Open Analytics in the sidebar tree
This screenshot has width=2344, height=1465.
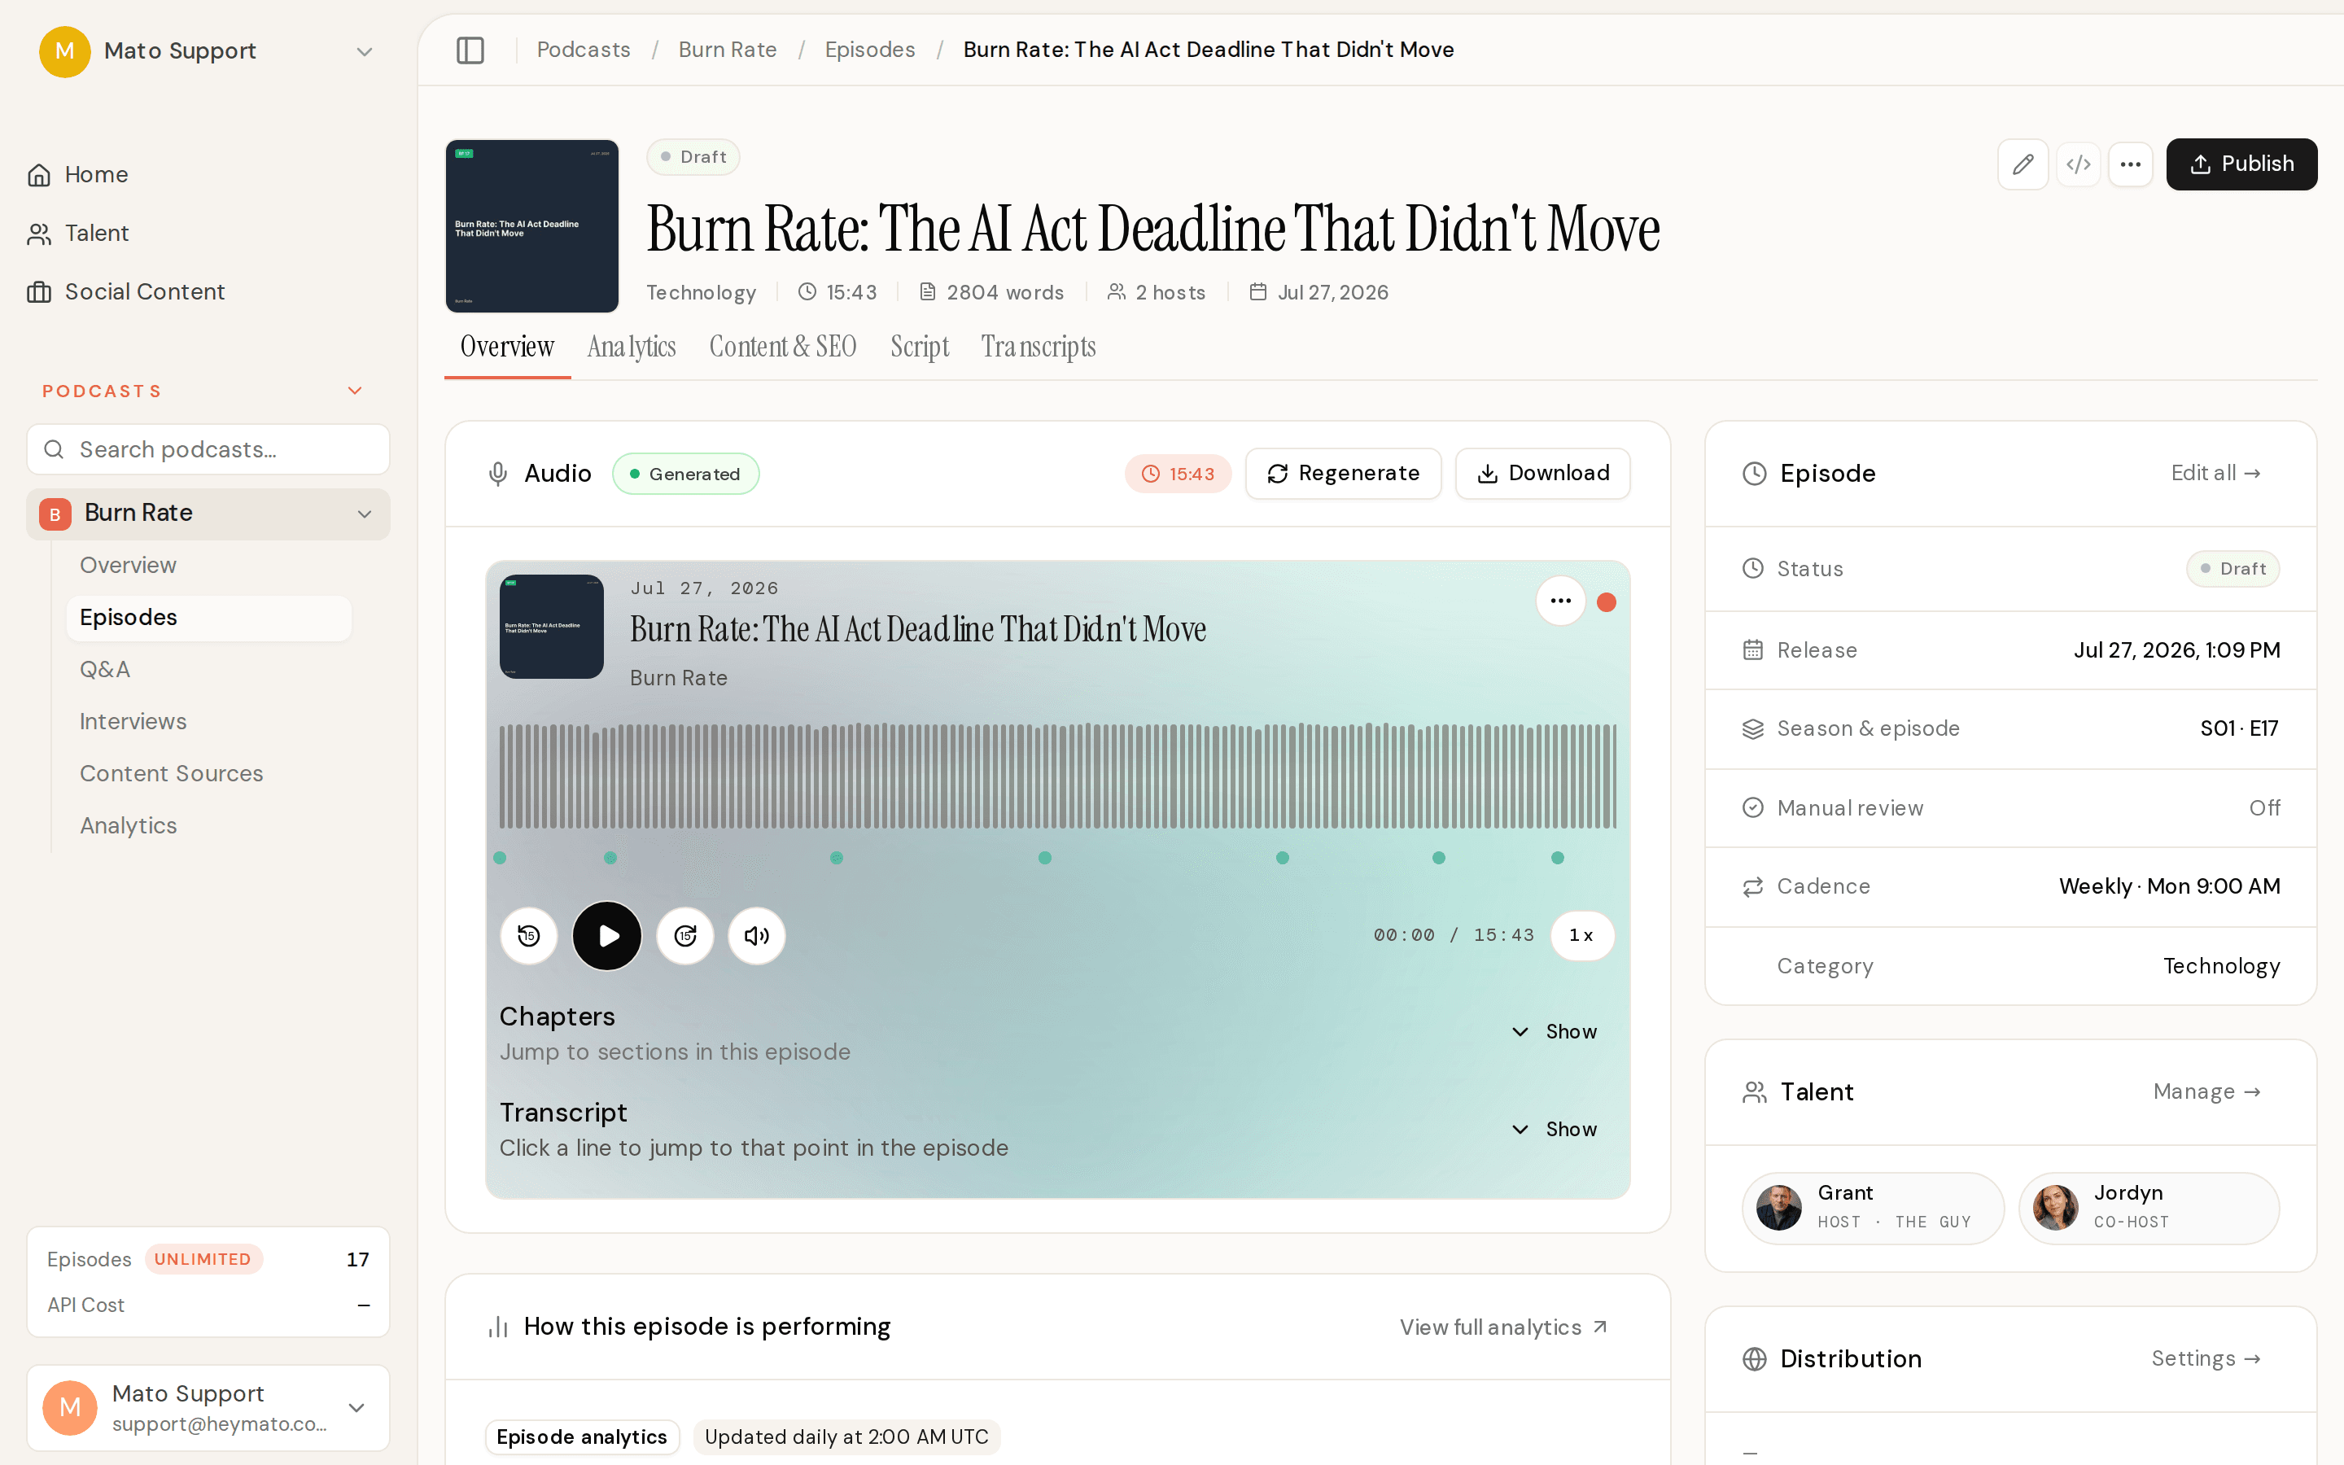pos(128,825)
